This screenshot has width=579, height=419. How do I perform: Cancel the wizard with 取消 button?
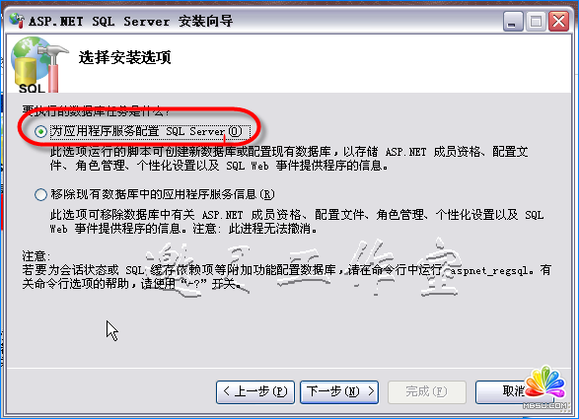pos(514,392)
